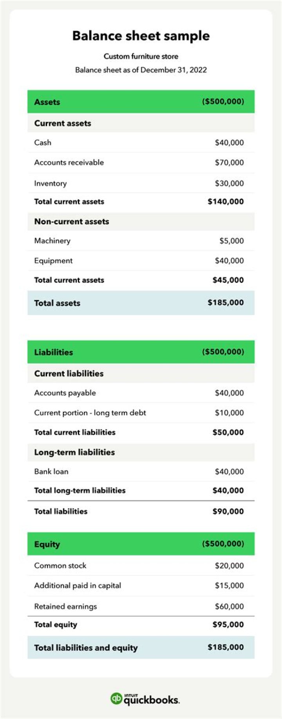Select the Equipment row label
The width and height of the screenshot is (282, 719).
point(53,261)
